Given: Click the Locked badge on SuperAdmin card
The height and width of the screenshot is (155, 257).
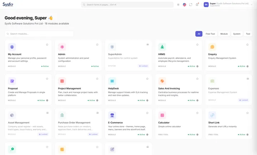Looking at the screenshot, I should pyautogui.click(x=143, y=66).
